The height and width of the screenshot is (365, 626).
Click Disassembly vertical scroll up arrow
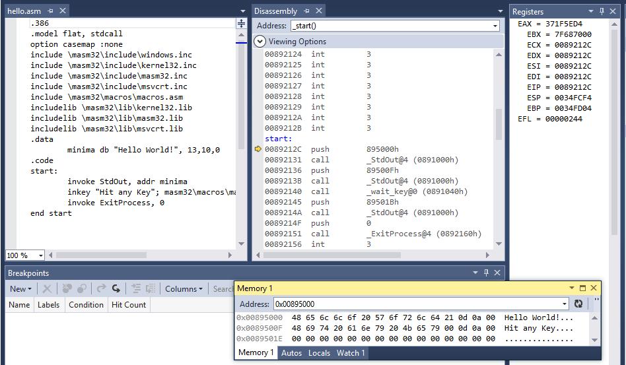click(x=499, y=55)
